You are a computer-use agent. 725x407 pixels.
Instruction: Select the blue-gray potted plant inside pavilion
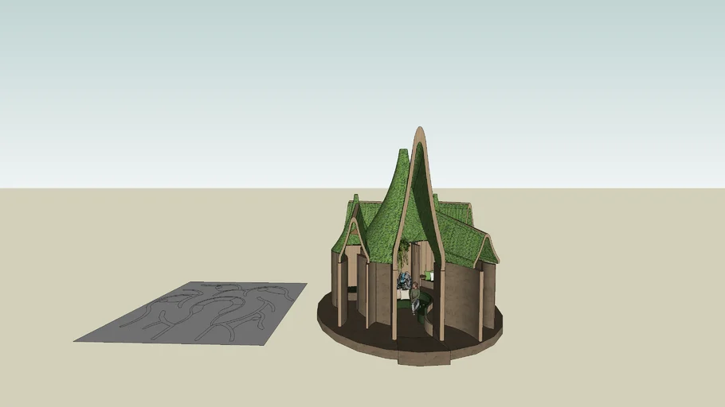click(403, 281)
